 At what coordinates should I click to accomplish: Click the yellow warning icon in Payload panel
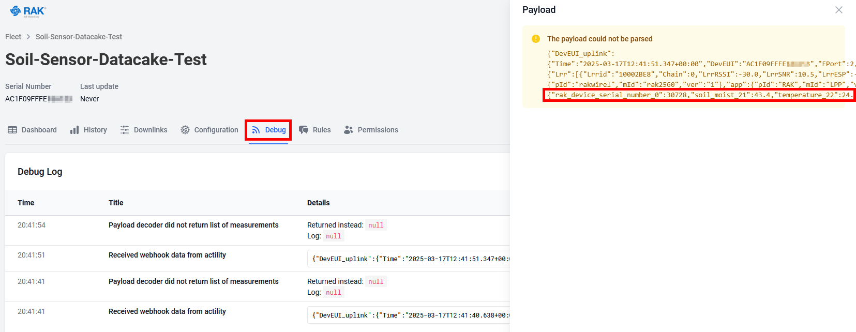(536, 39)
